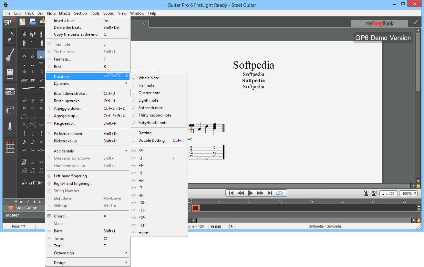
Task: Select the Steel Guitar track
Action: (x=24, y=208)
